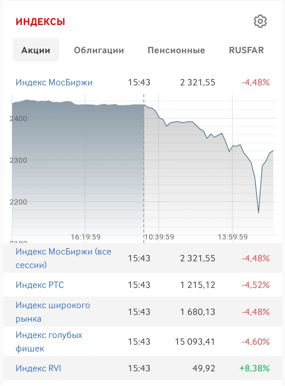Select the Акции tab
Screen dimensions: 285x386
tap(36, 50)
